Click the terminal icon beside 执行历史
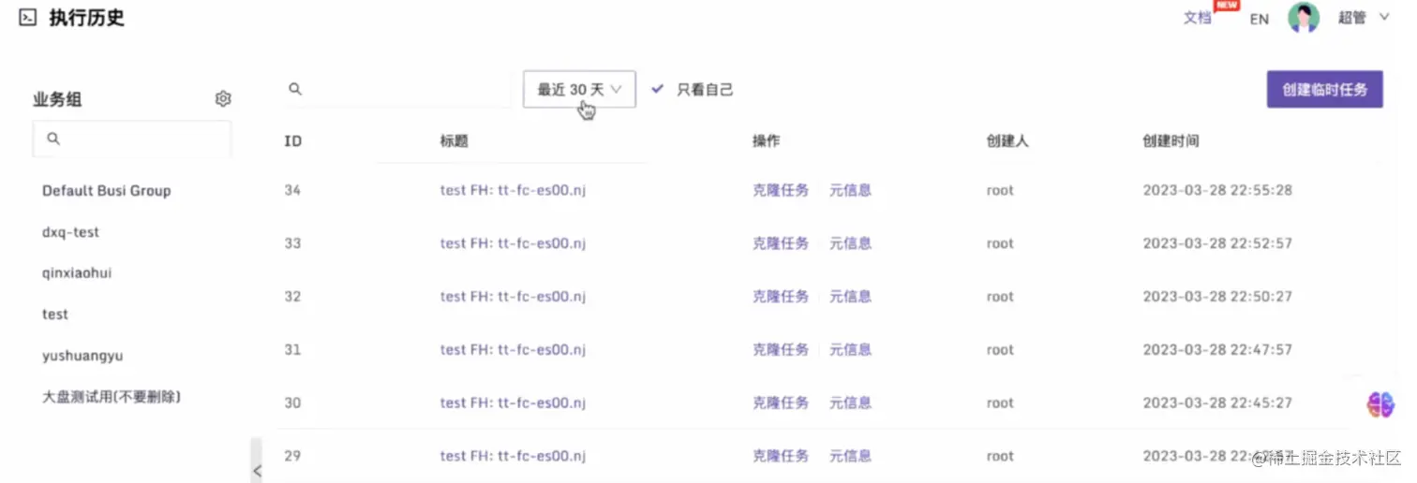Viewport: 1417px width, 483px height. 28,17
